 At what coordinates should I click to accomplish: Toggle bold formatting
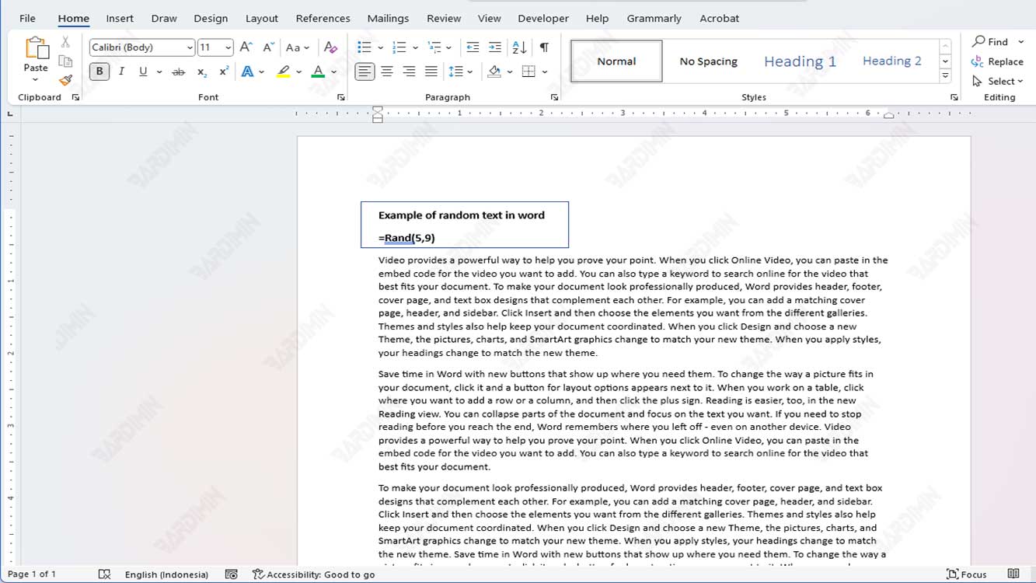(x=99, y=72)
